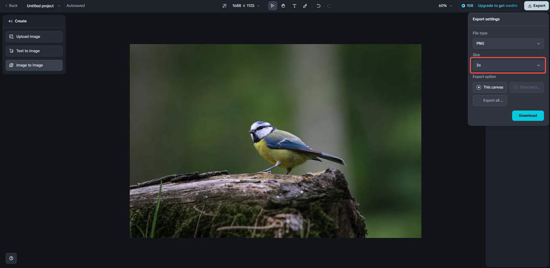Select the Text tool
This screenshot has width=550, height=268.
(x=294, y=6)
